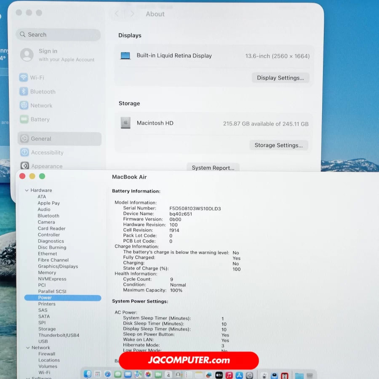
Task: Open the Apple TV app in Dock
Action: point(219,375)
